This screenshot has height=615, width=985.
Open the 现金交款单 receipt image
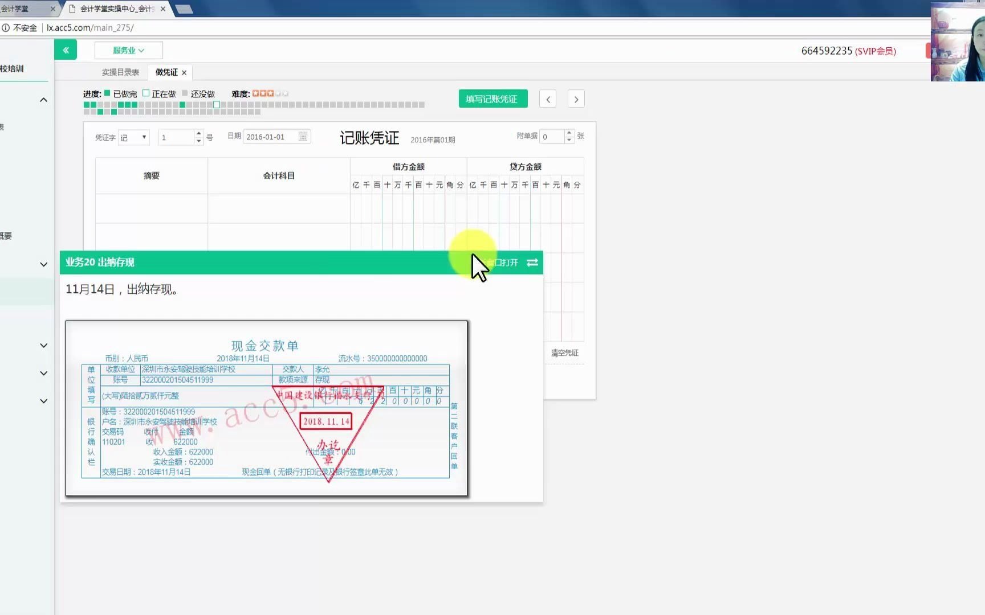point(266,408)
